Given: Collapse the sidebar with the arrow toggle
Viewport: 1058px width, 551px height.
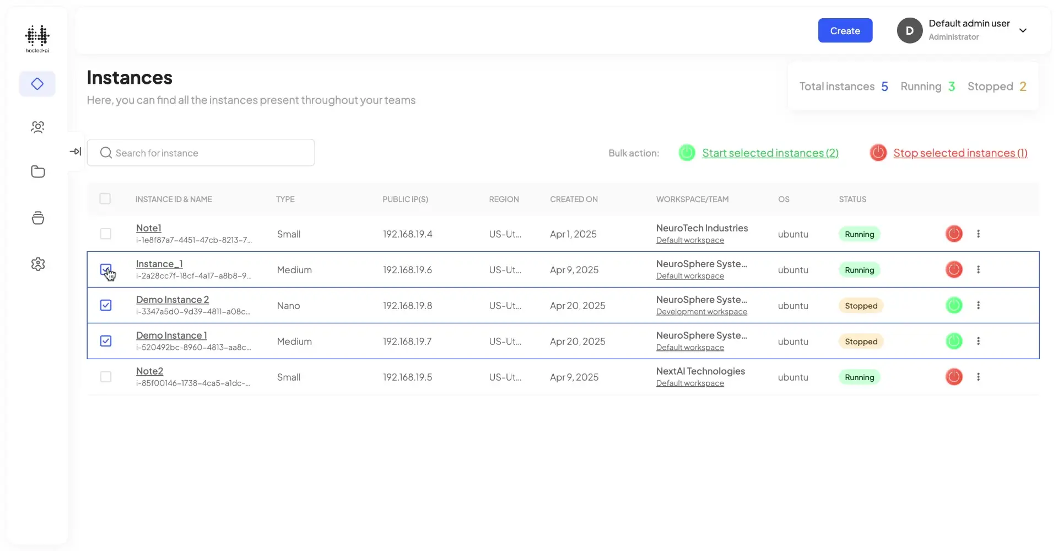Looking at the screenshot, I should click(75, 152).
